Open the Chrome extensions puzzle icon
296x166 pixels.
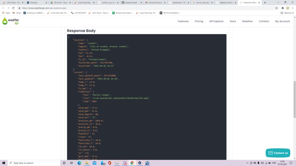coord(283,8)
